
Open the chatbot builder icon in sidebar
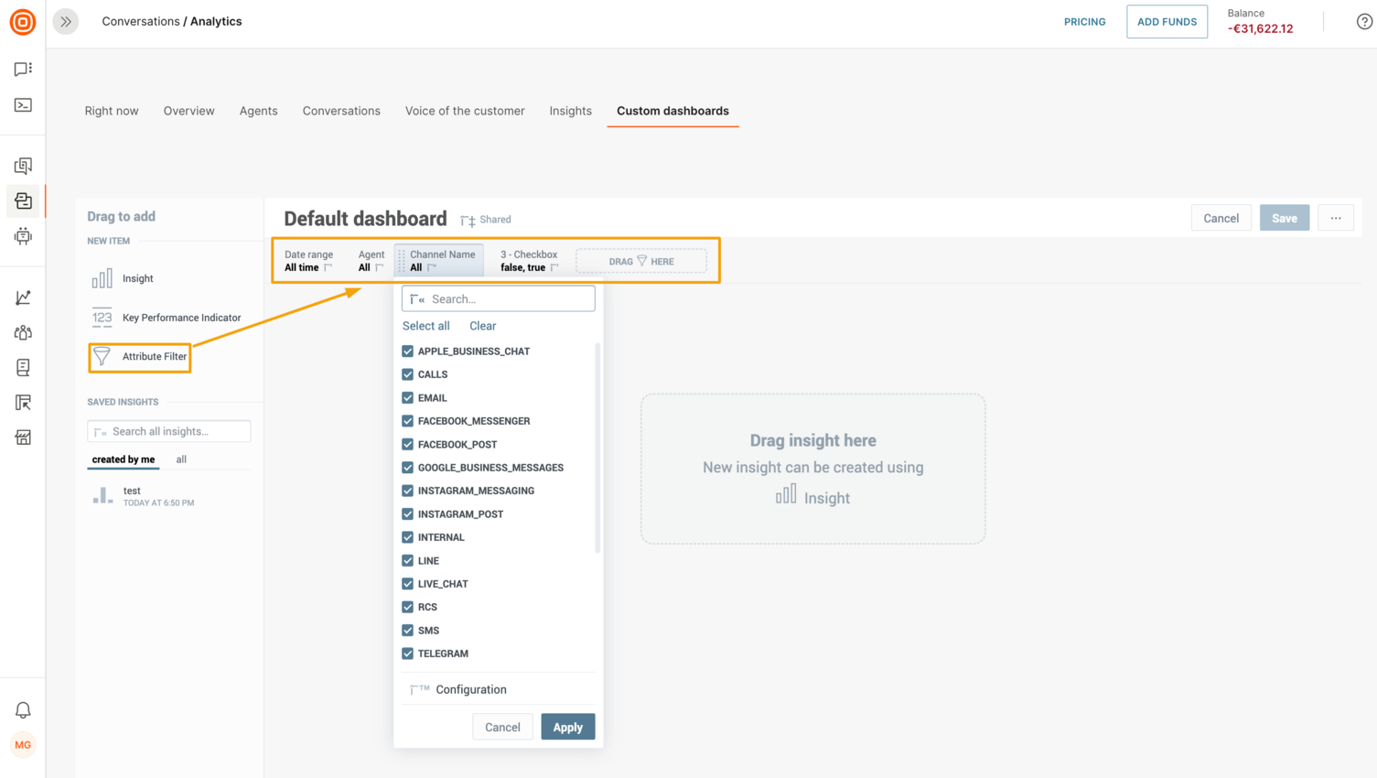(22, 236)
